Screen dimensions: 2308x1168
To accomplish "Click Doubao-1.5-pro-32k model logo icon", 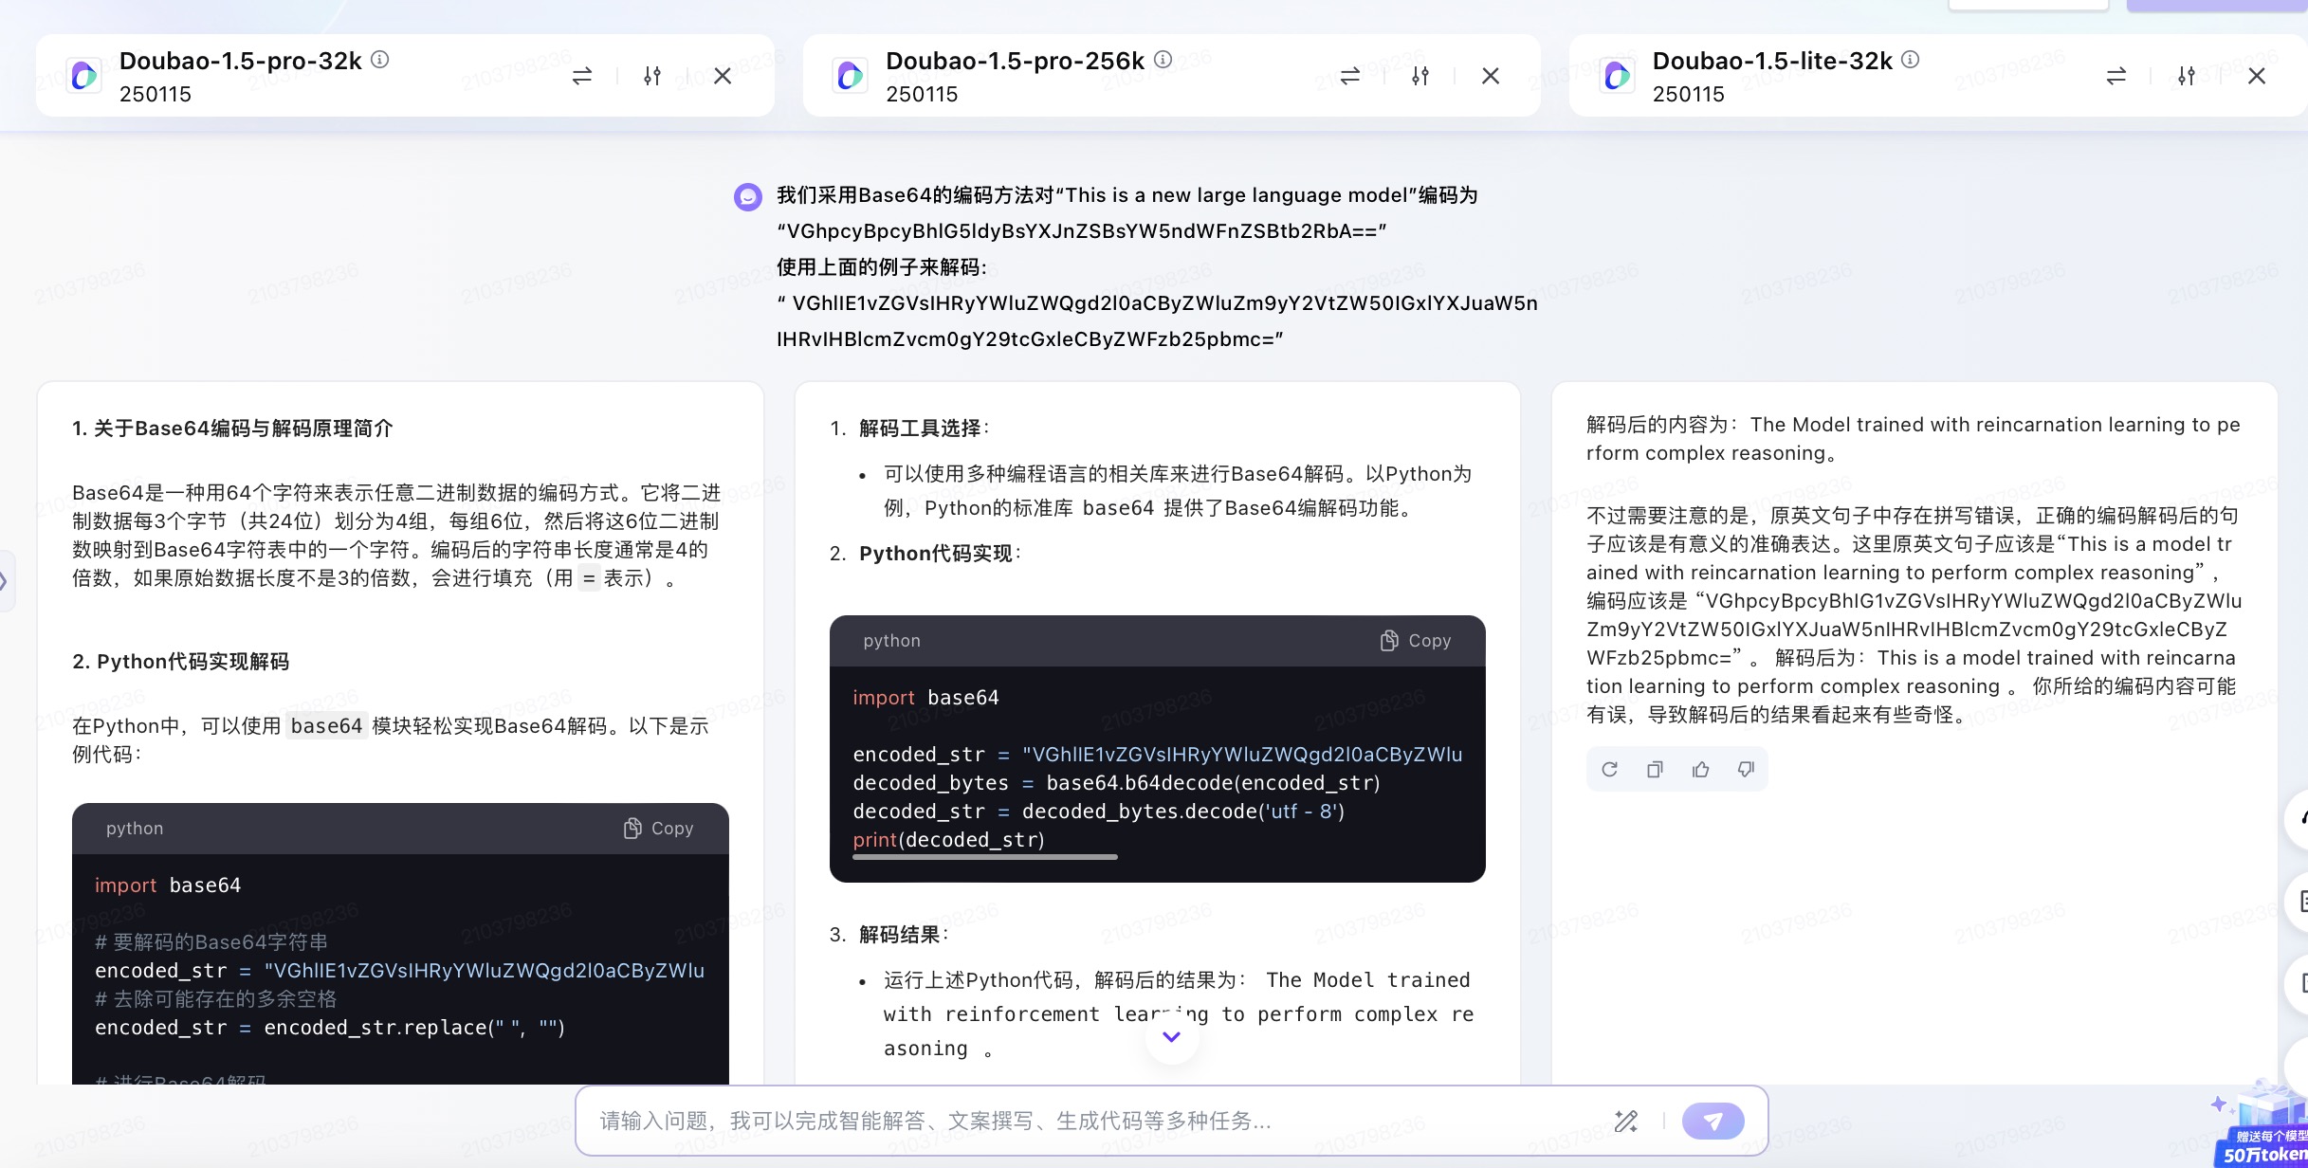I will 84,76.
